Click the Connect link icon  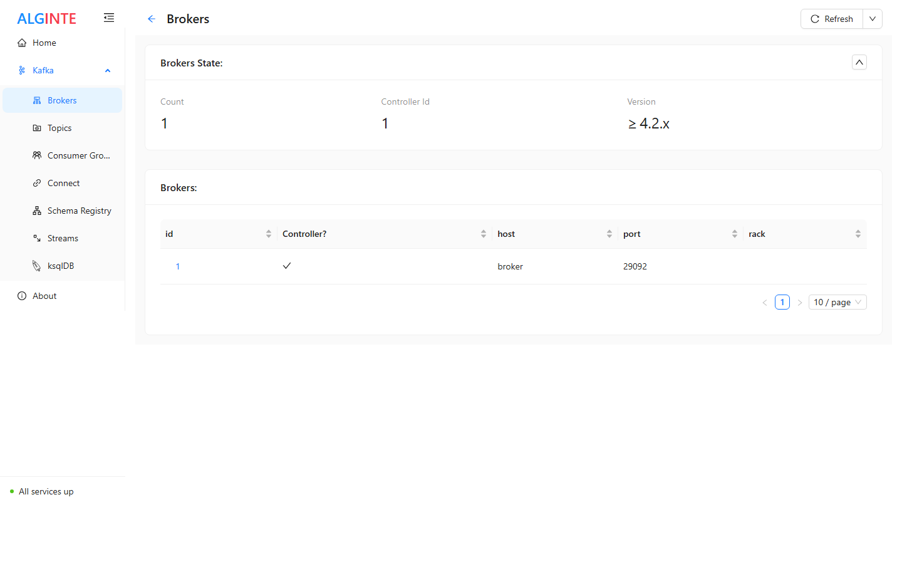tap(37, 183)
